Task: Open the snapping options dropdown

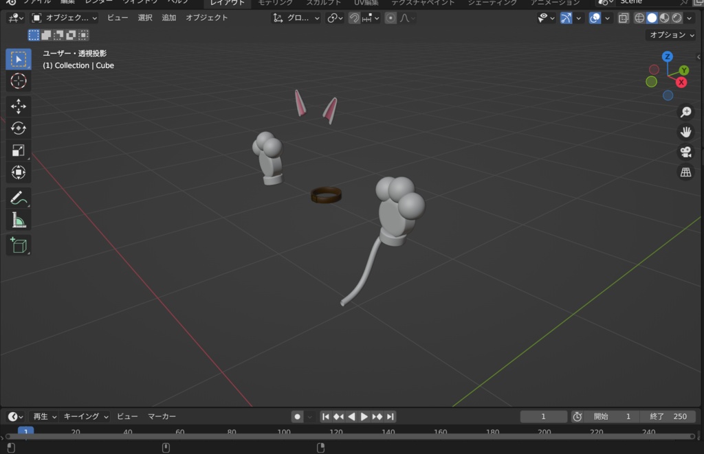Action: [x=371, y=18]
